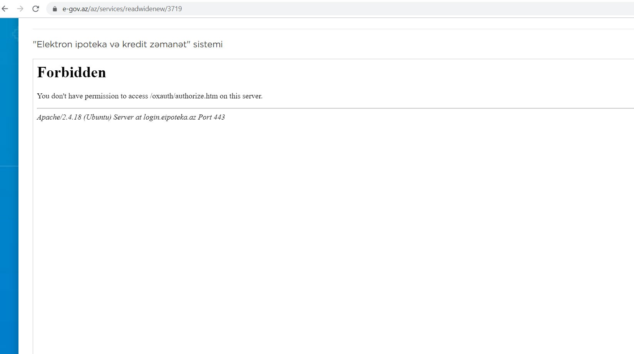The height and width of the screenshot is (354, 634).
Task: Click the 'login.eipoteka.az' hostname text
Action: [x=169, y=117]
